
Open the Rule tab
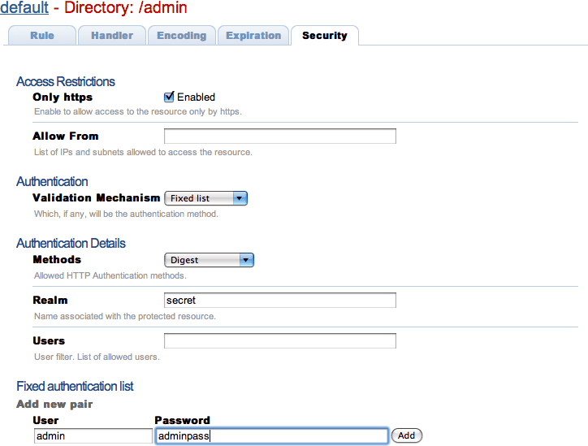42,36
